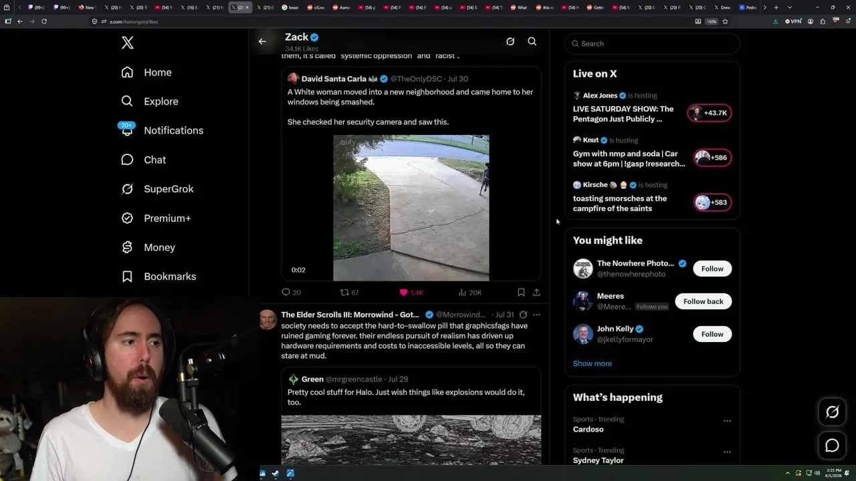Open the Cardoso trending topic

click(588, 430)
